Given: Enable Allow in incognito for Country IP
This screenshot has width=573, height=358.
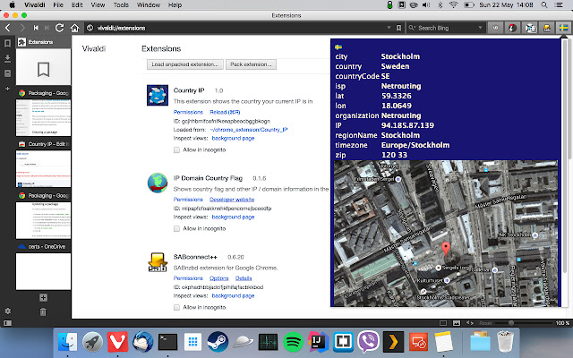Looking at the screenshot, I should click(176, 150).
